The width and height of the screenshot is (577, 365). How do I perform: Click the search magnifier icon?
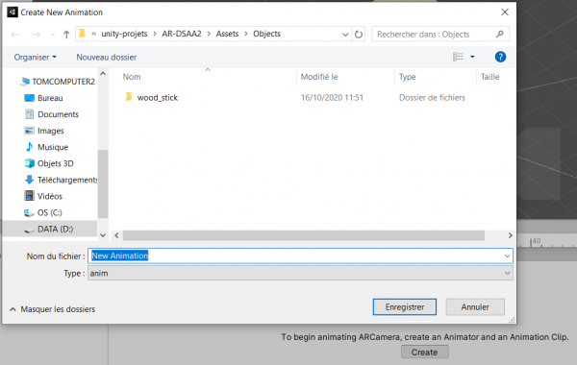click(499, 35)
